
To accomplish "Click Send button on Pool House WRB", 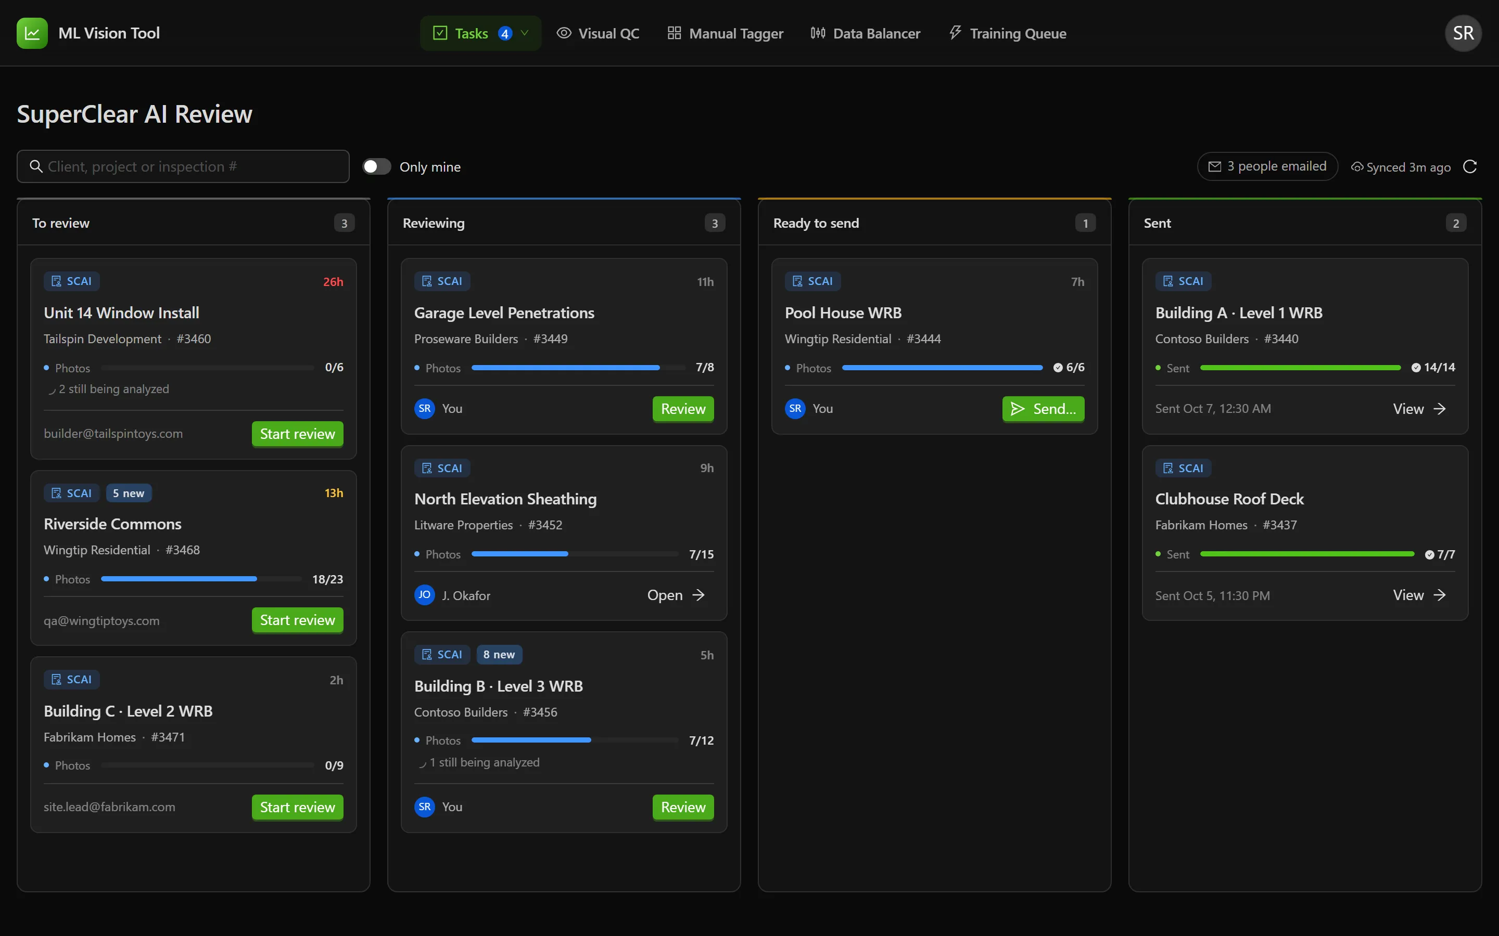I will tap(1043, 409).
